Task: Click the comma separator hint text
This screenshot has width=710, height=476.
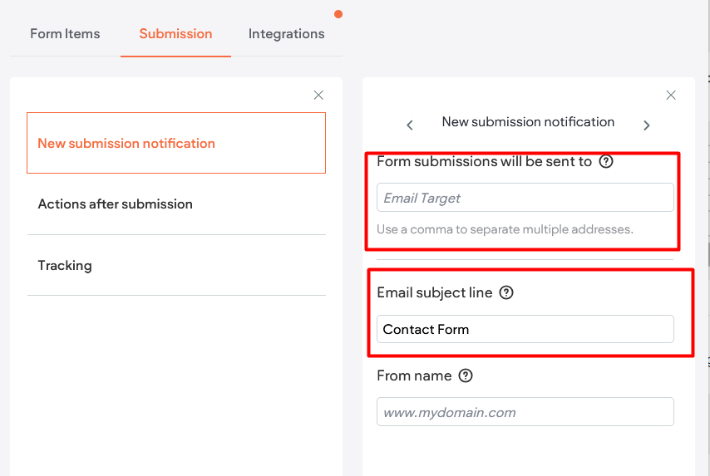Action: [505, 229]
